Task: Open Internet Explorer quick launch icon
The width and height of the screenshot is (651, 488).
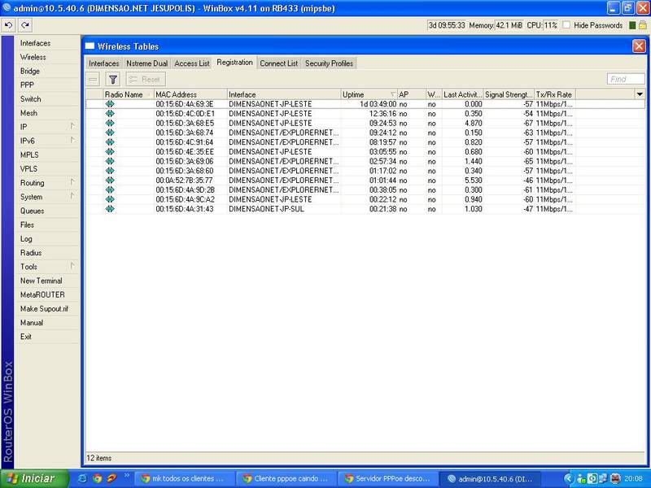Action: click(83, 478)
